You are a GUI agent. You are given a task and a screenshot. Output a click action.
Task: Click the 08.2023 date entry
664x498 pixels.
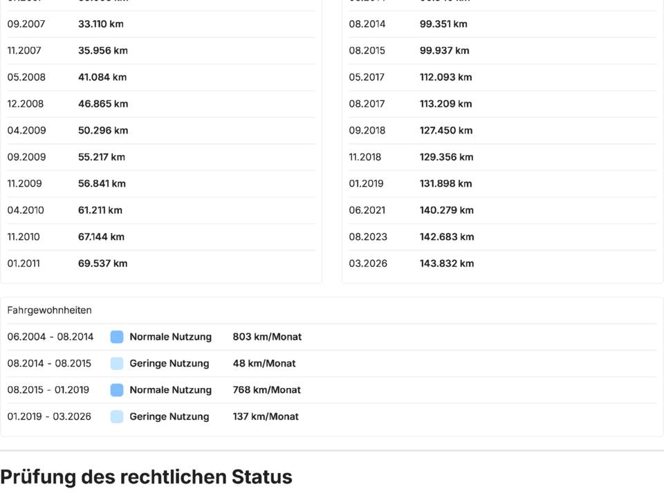[x=368, y=237]
